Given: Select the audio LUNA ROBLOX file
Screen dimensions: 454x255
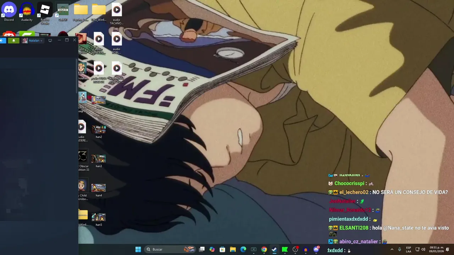Looking at the screenshot, I should (99, 73).
